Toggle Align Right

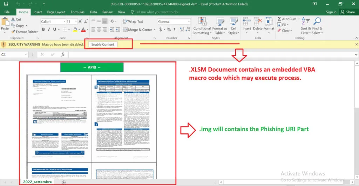click(104, 29)
